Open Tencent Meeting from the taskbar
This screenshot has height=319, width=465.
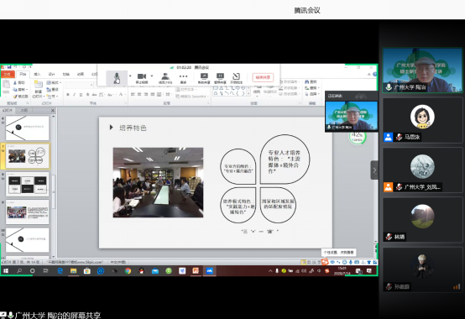(x=209, y=270)
